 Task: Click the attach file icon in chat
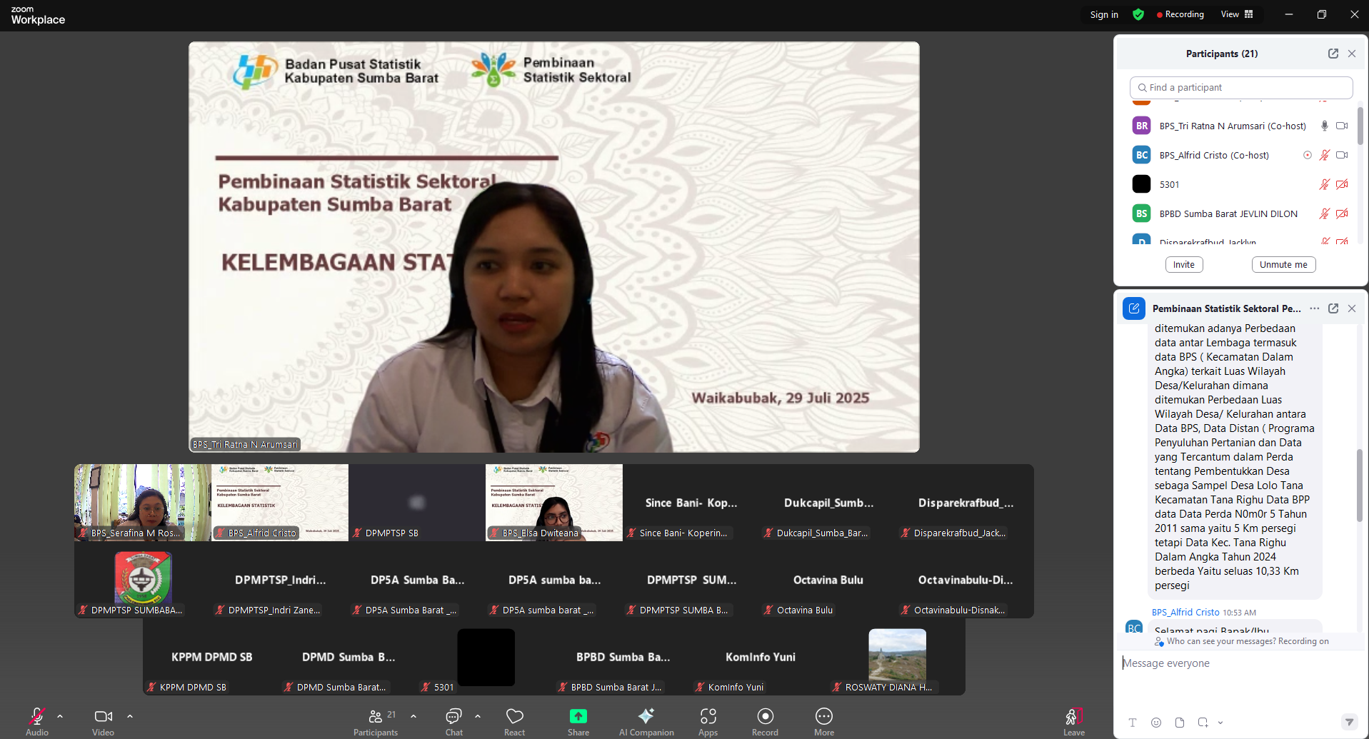(x=1180, y=723)
